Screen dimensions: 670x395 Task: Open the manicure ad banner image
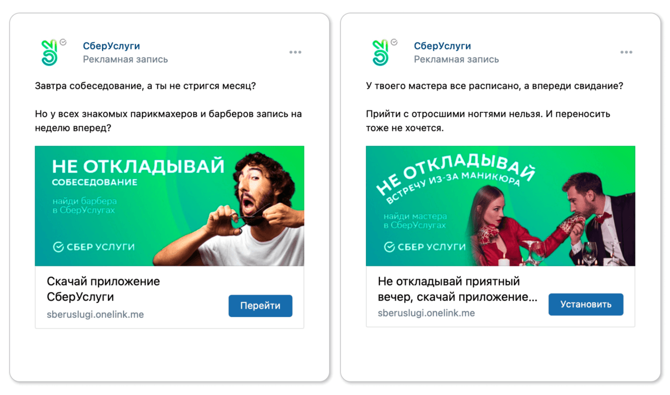click(500, 206)
